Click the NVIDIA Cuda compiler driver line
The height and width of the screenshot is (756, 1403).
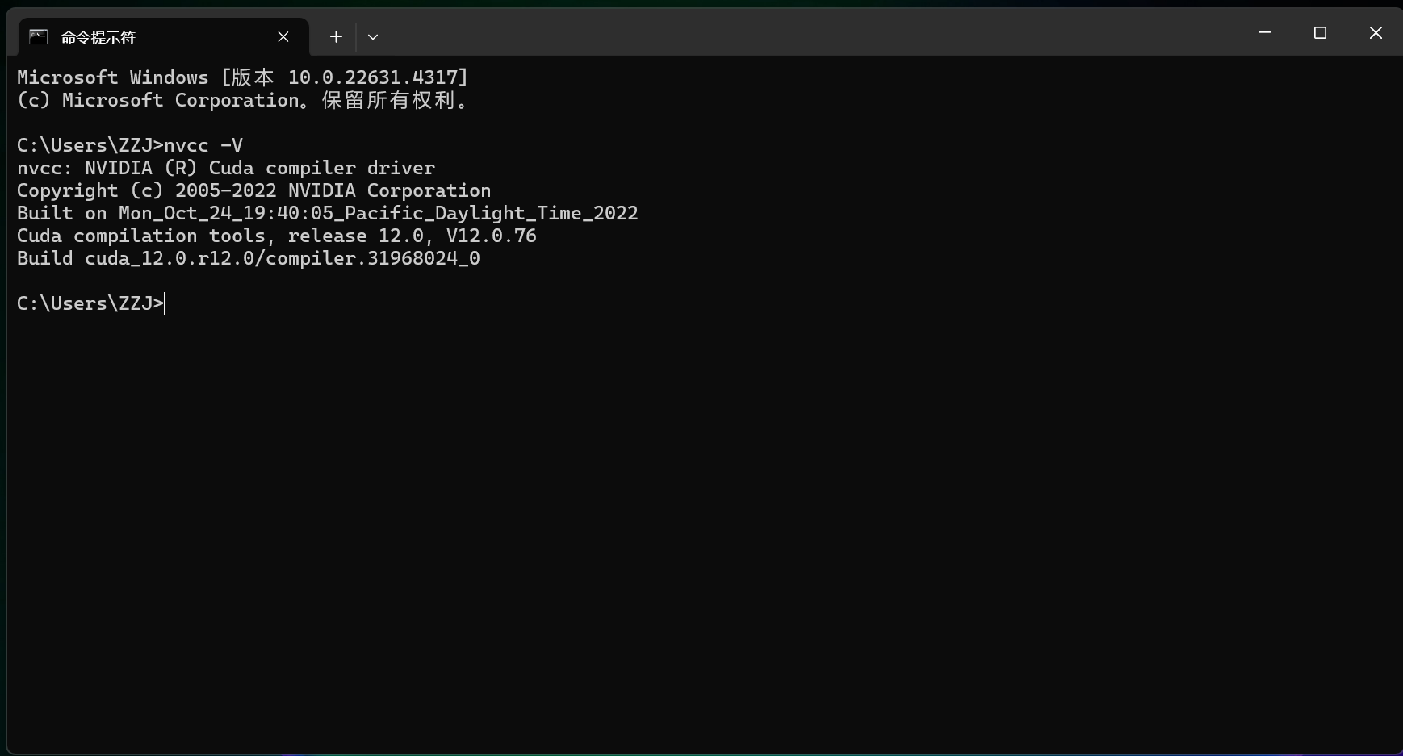coord(226,168)
